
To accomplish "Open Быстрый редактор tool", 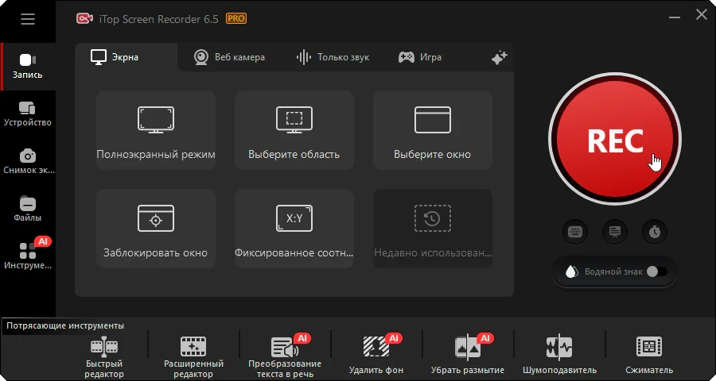I will tap(104, 358).
